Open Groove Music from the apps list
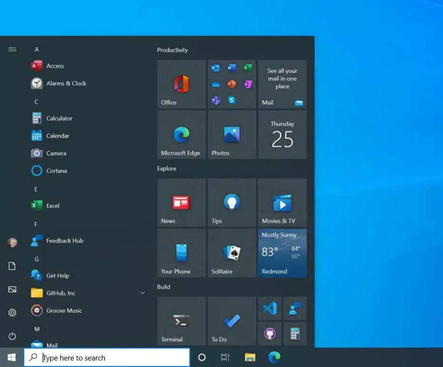This screenshot has width=443, height=367. pos(64,310)
